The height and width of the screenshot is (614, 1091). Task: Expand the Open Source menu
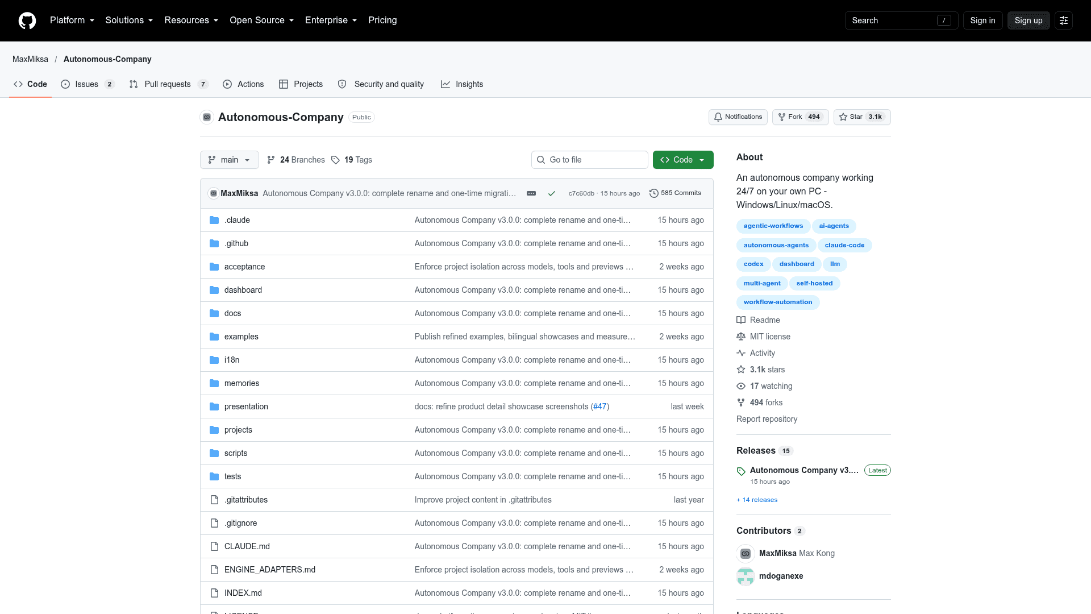(x=262, y=20)
